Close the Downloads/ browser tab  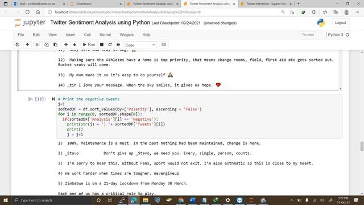click(121, 4)
